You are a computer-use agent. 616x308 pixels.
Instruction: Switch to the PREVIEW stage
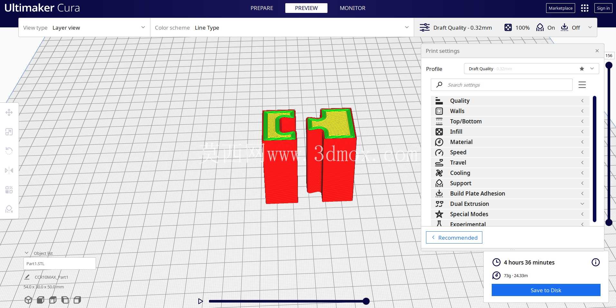coord(306,8)
